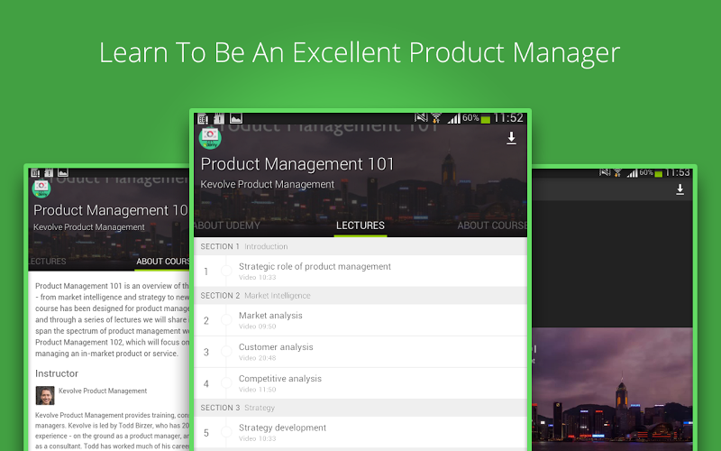This screenshot has width=721, height=451.
Task: Tap Video 11:50 duration label
Action: tap(257, 390)
